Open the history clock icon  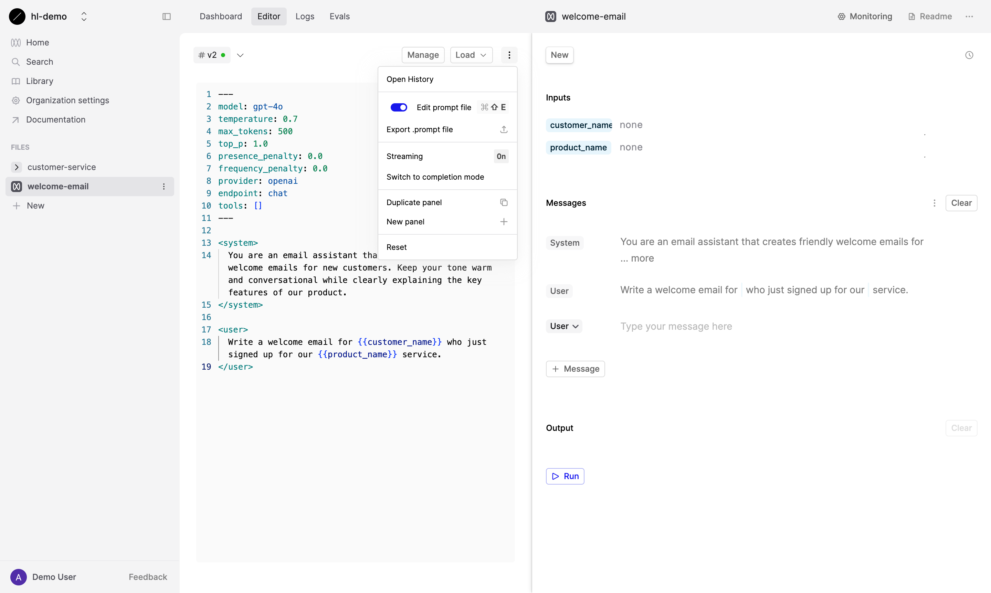click(969, 55)
